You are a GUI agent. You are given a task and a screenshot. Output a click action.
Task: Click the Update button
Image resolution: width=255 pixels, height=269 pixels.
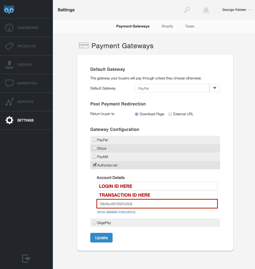click(102, 238)
